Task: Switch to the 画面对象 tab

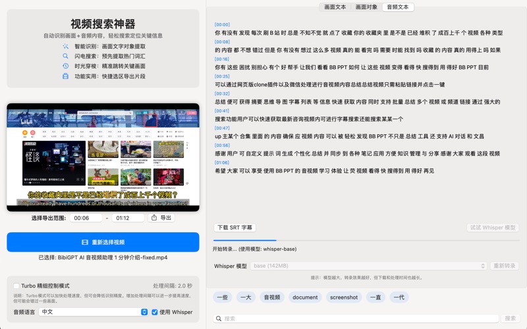Action: pyautogui.click(x=366, y=7)
